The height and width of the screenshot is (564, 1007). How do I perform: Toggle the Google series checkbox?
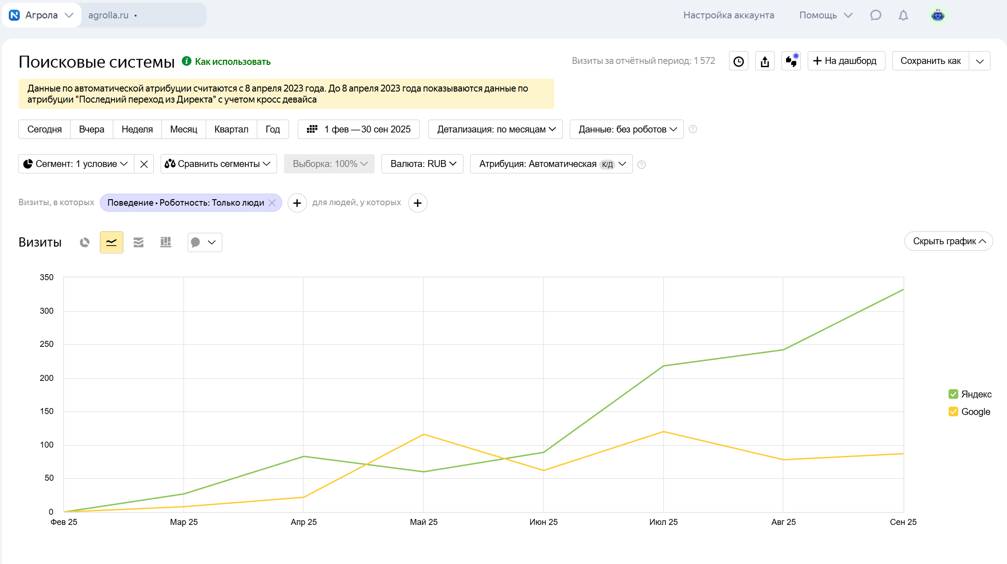click(x=953, y=412)
